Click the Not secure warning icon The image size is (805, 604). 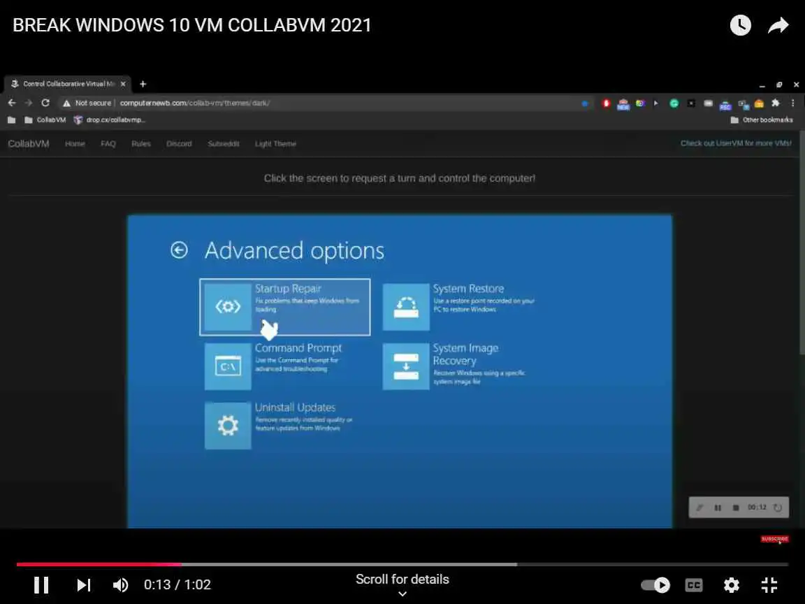[66, 103]
